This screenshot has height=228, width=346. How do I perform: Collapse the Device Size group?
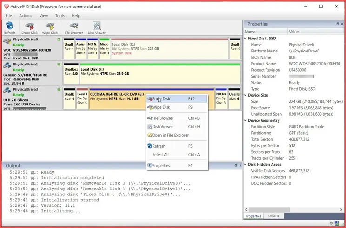pyautogui.click(x=245, y=95)
